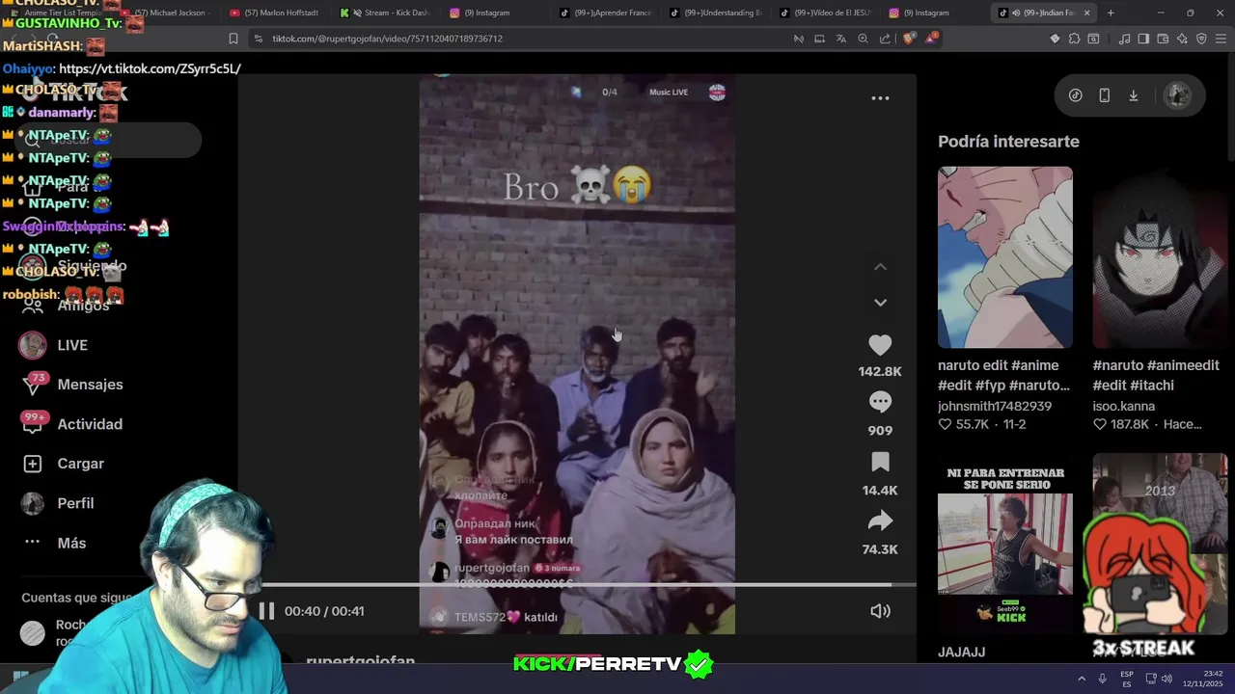Click the download desktop app icon

(x=1133, y=95)
